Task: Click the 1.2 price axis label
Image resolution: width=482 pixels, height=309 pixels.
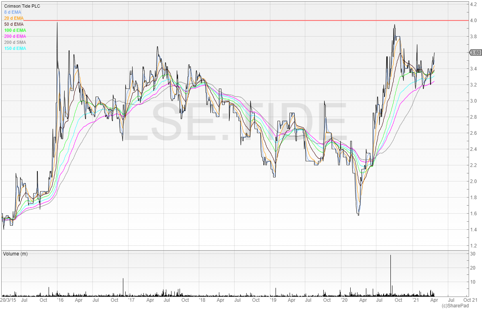Action: tap(474, 245)
